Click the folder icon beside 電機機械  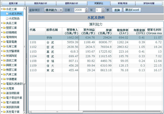[x=4, y=37]
